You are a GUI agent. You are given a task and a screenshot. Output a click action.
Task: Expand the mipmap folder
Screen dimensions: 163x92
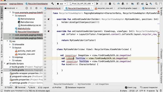[x=10, y=57]
